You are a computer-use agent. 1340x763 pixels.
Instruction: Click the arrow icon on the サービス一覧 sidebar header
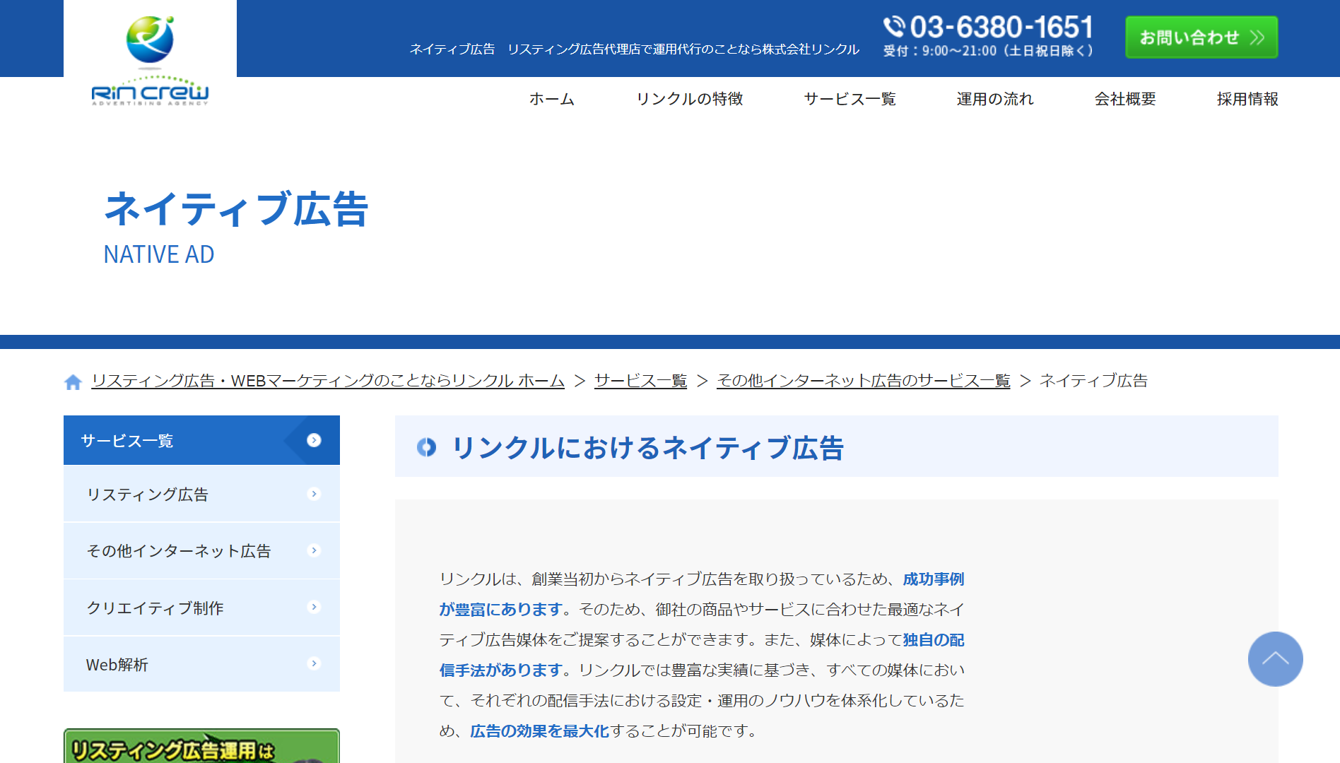coord(314,440)
